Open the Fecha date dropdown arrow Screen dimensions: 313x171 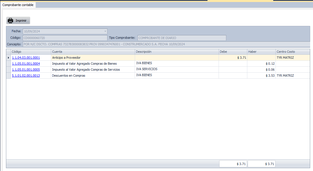pyautogui.click(x=105, y=31)
